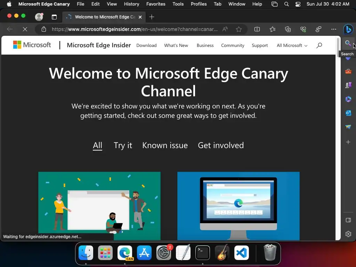
Task: Open the Tab menu
Action: (217, 4)
